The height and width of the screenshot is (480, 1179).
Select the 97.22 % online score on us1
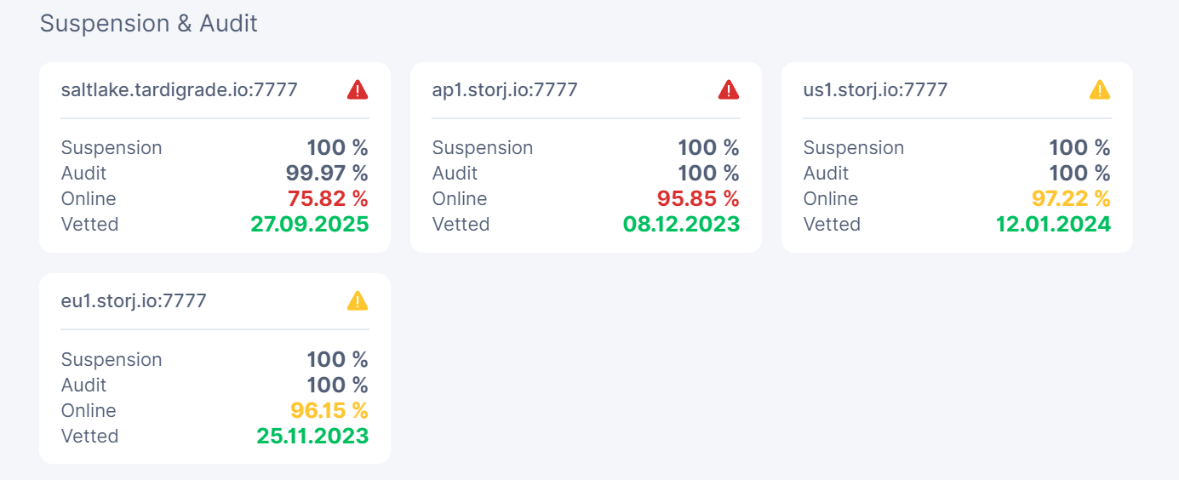tap(1071, 198)
